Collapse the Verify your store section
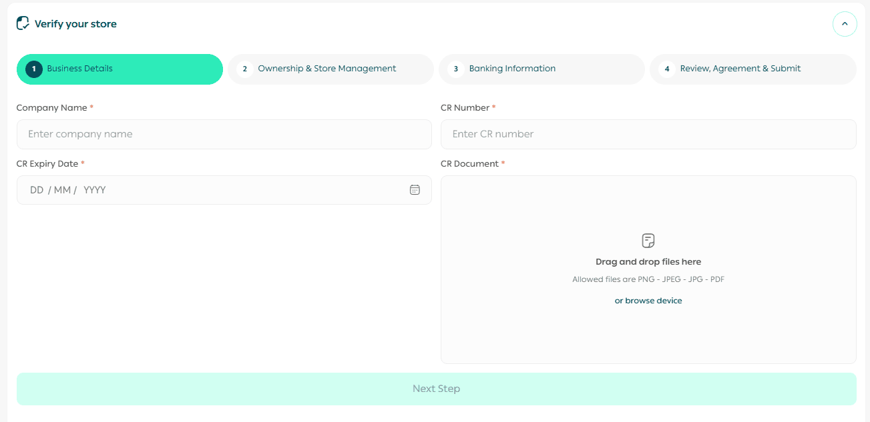The height and width of the screenshot is (422, 870). (x=845, y=24)
